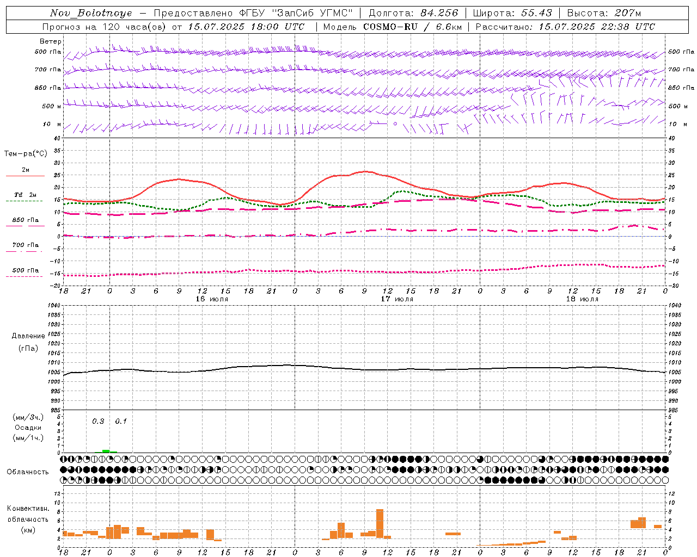This screenshot has height=557, width=697.
Task: Select the Долгота: 84.256 header value
Action: [x=413, y=13]
